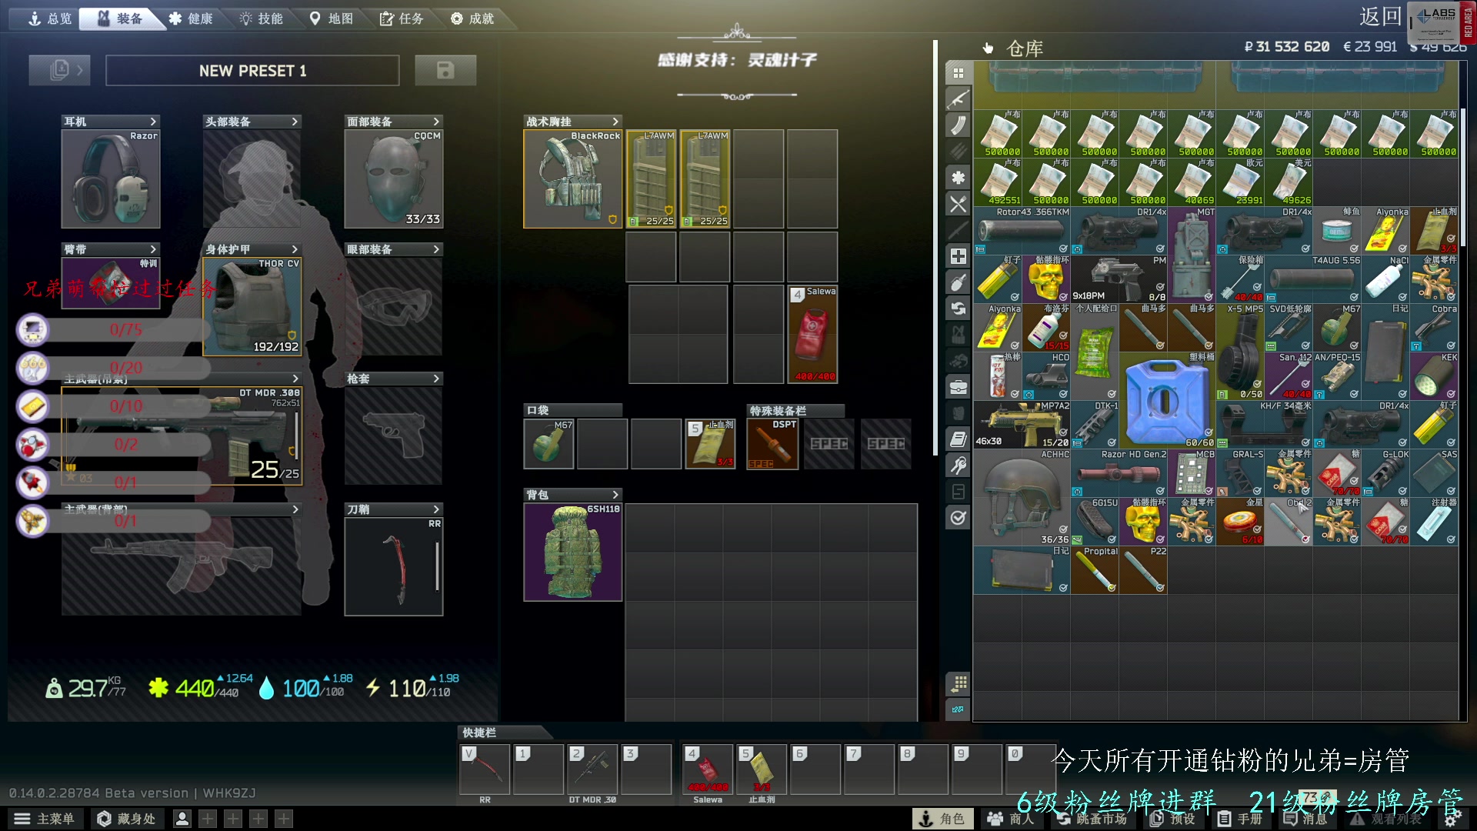The height and width of the screenshot is (831, 1477).
Task: Click the 返回 back button
Action: (x=1380, y=16)
